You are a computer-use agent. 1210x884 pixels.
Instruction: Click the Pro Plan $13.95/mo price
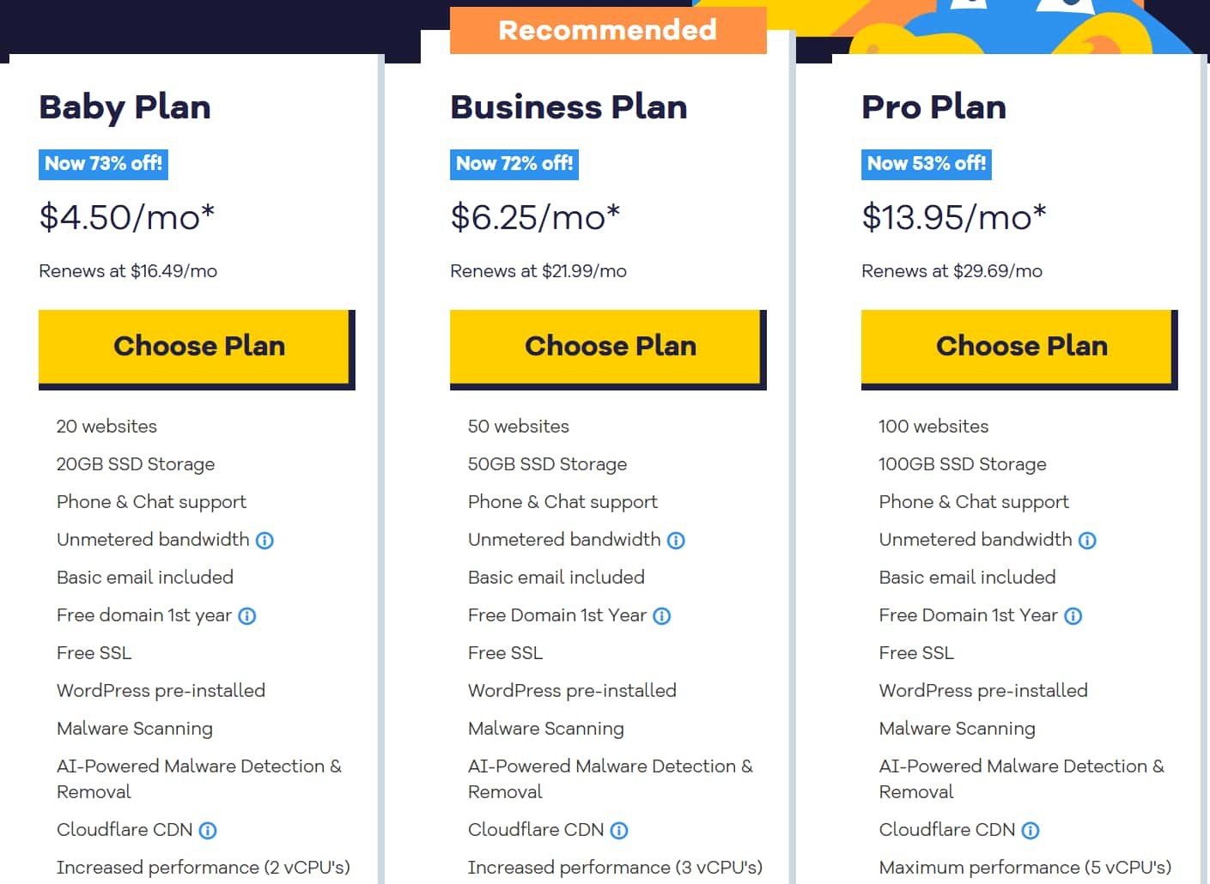954,217
